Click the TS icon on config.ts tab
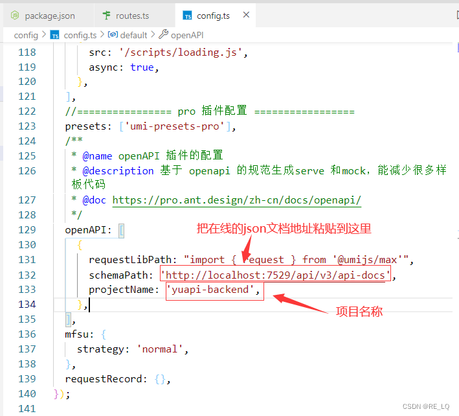Viewport: 459px width, 416px height. 187,16
